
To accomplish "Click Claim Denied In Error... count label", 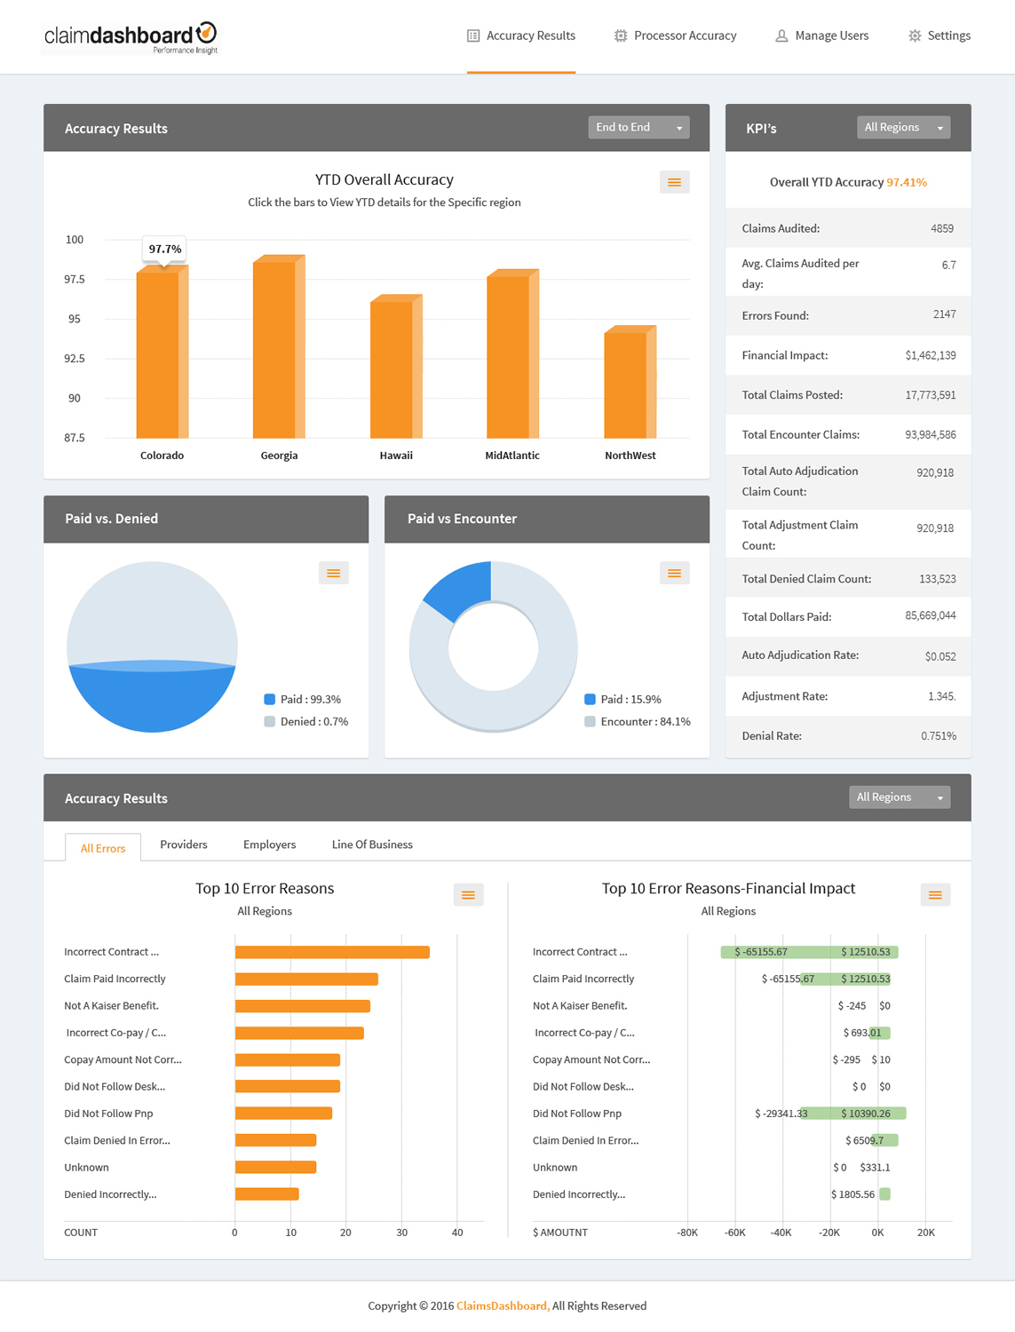I will pos(117,1140).
